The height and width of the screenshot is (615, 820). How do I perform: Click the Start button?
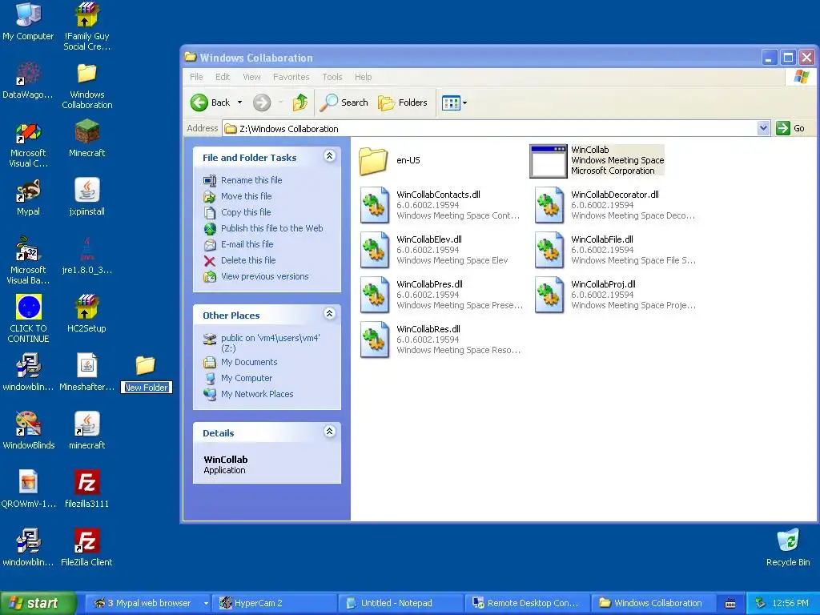click(38, 603)
